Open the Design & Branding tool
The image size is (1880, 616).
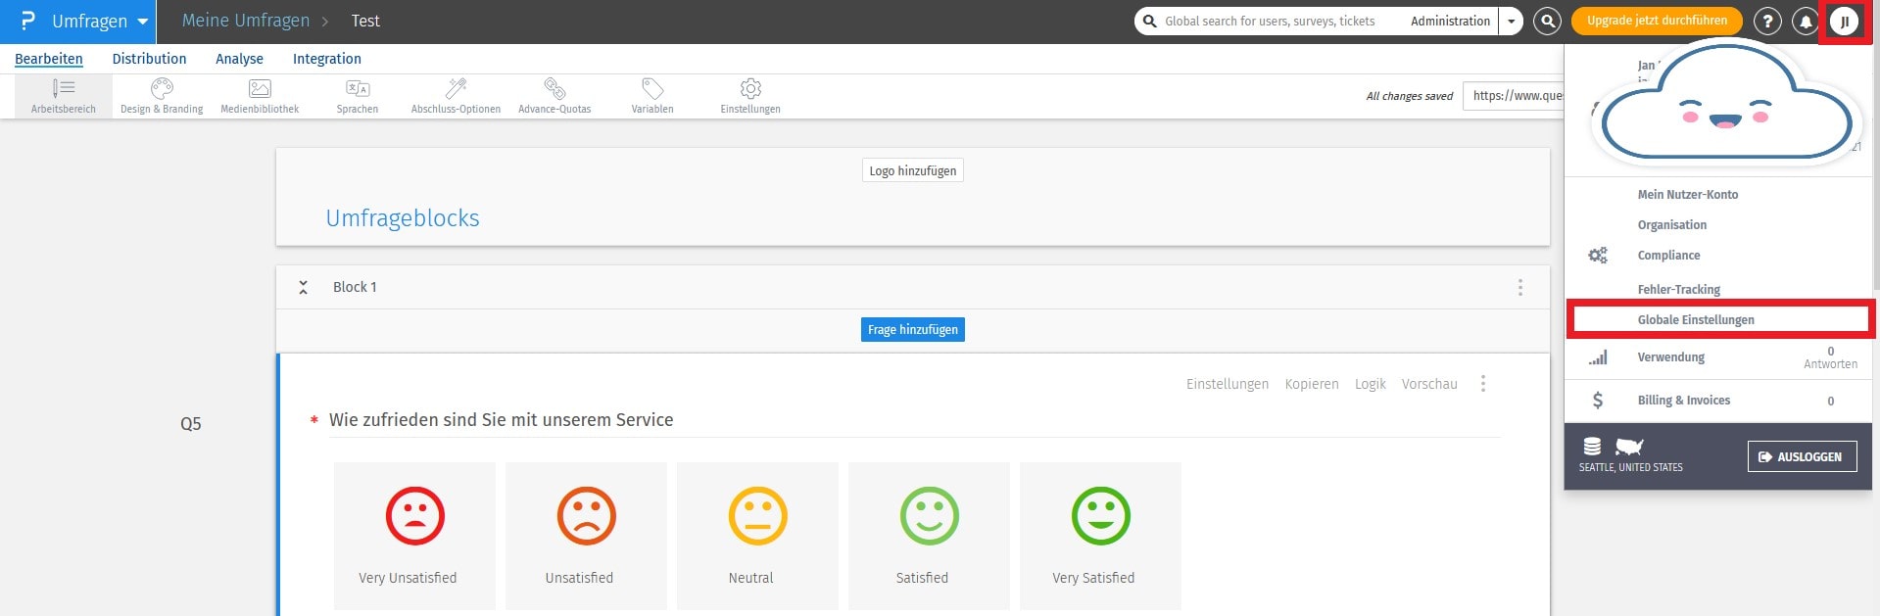162,96
